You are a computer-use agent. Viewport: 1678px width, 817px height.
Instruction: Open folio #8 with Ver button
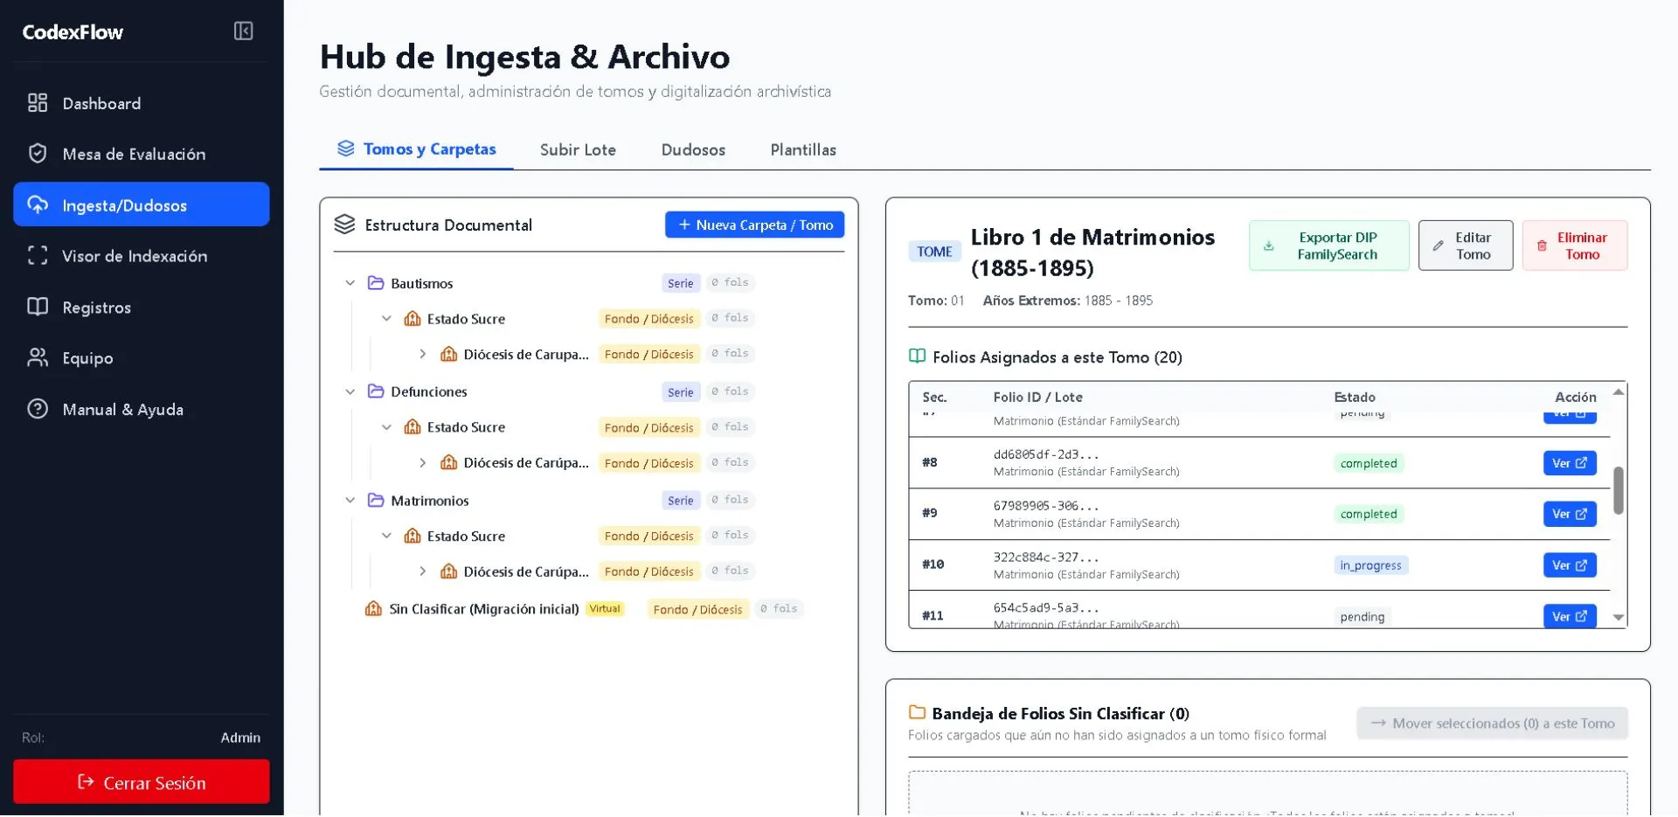pyautogui.click(x=1570, y=463)
